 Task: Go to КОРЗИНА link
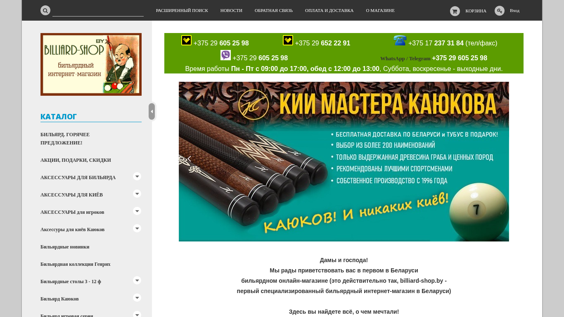[x=476, y=11]
